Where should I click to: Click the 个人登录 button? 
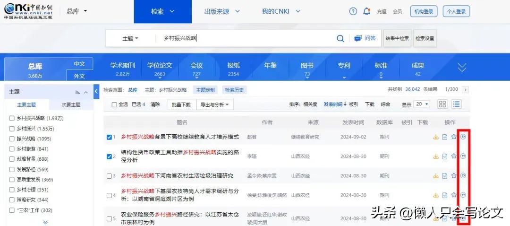coord(456,11)
